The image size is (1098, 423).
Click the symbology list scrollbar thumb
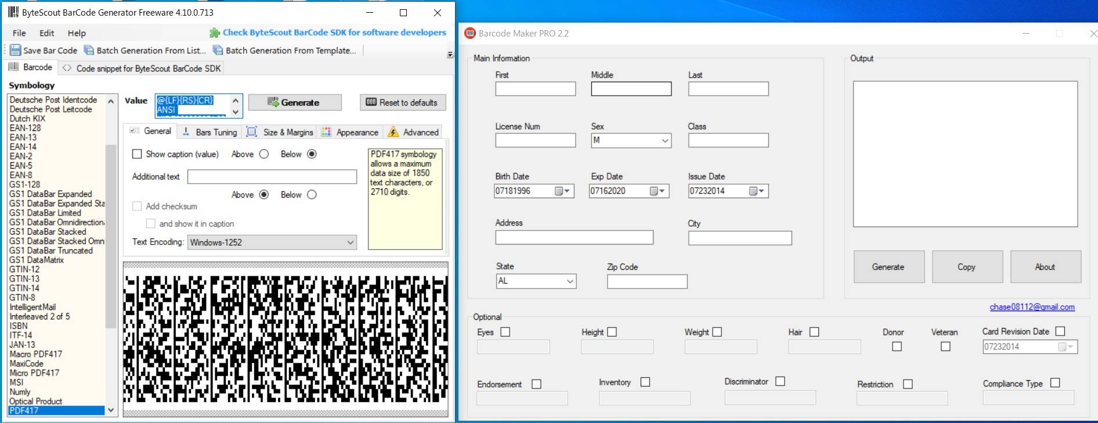(111, 236)
